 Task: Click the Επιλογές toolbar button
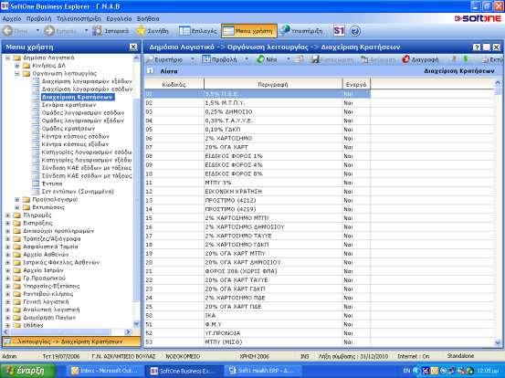(x=198, y=31)
